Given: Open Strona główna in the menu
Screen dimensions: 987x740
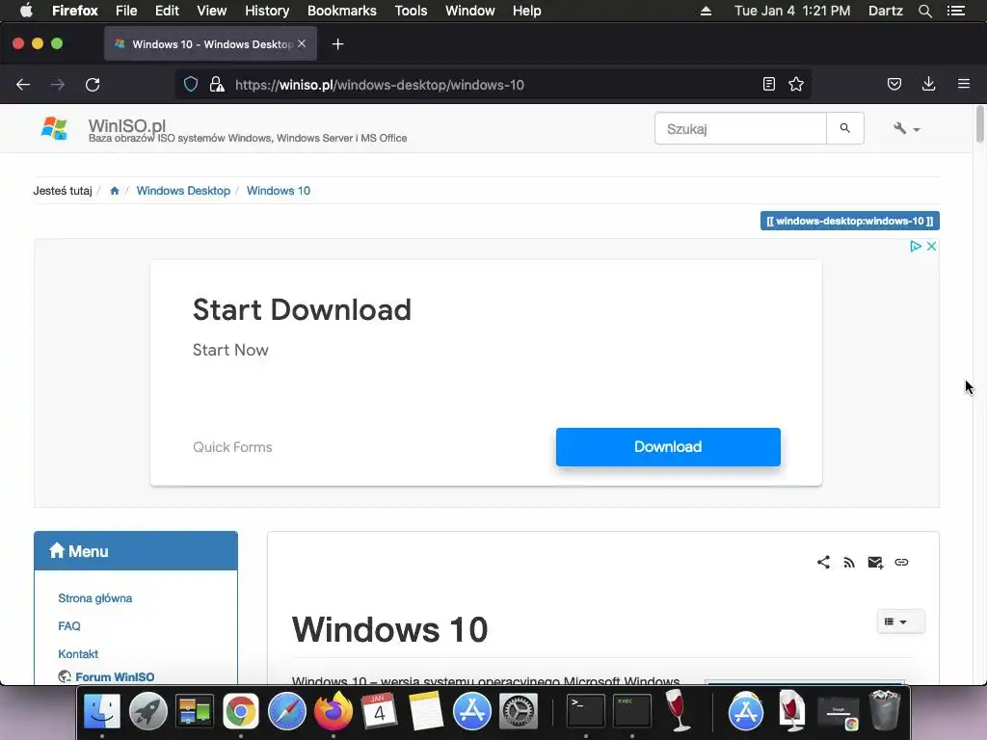Looking at the screenshot, I should click(95, 597).
